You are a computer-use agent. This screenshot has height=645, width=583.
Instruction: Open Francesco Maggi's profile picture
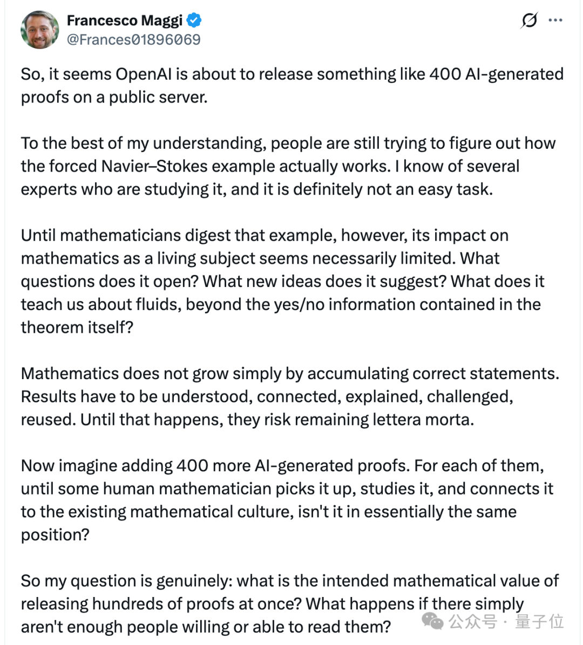coord(39,30)
